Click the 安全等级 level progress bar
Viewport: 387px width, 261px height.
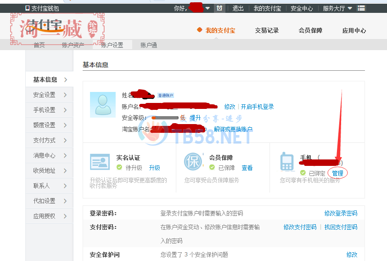click(165, 118)
